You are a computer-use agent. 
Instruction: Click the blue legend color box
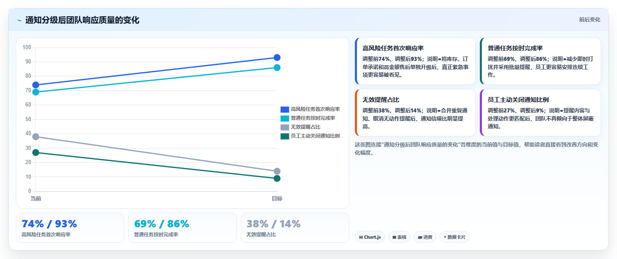tap(285, 109)
